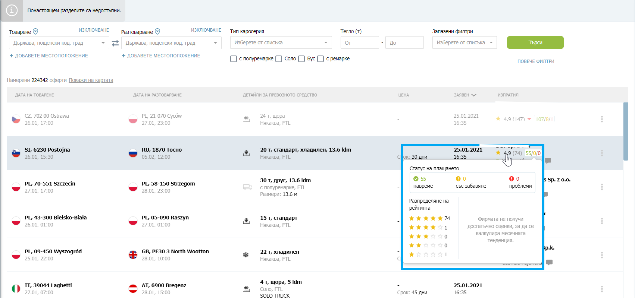
Task: Add a location under Разтоварване
Action: tap(161, 56)
